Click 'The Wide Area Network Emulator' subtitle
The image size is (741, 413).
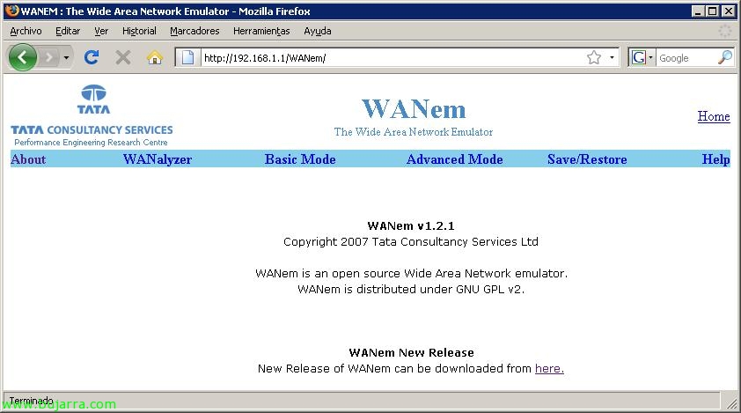(414, 132)
